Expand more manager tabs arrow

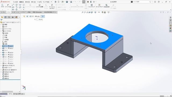20,17
